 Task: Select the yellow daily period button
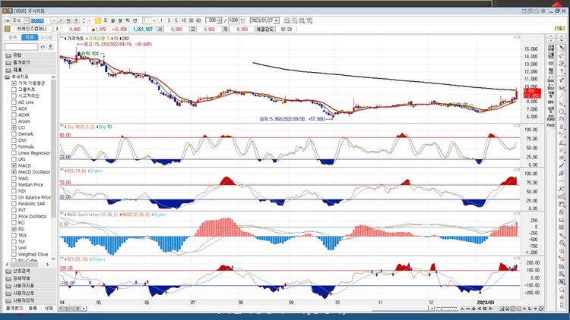coord(98,20)
